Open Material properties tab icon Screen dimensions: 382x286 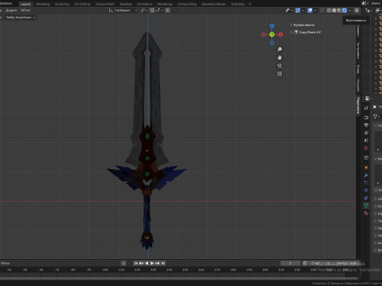366,213
